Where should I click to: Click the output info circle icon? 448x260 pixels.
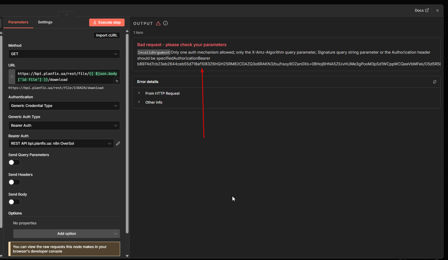[165, 23]
